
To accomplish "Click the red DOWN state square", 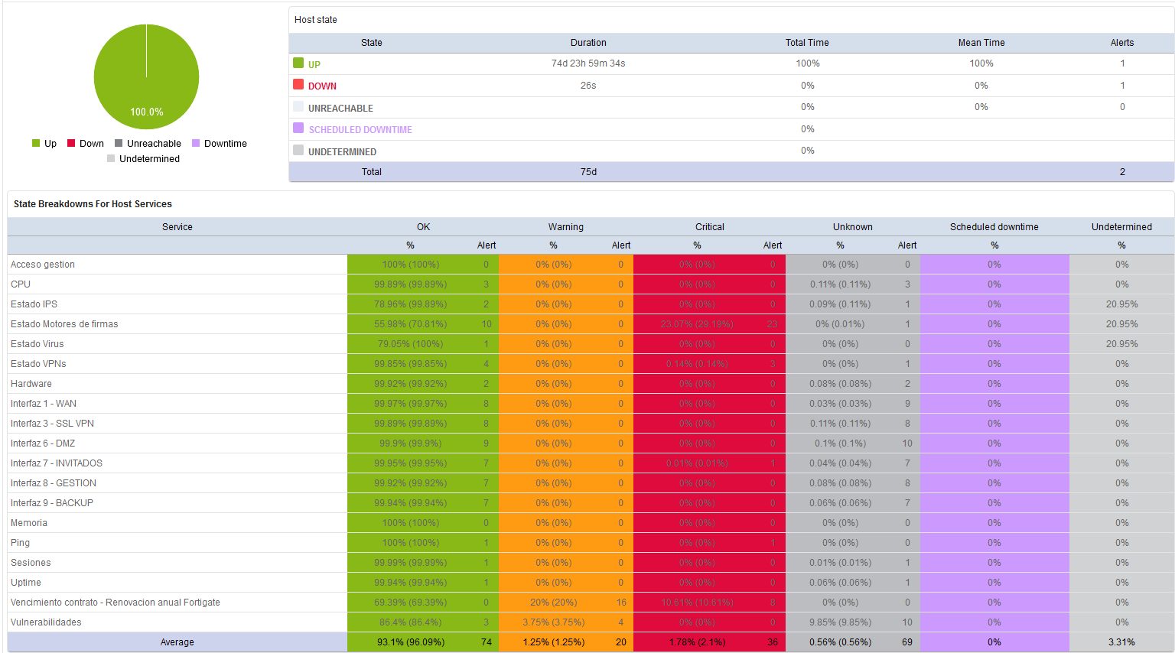I will point(298,84).
